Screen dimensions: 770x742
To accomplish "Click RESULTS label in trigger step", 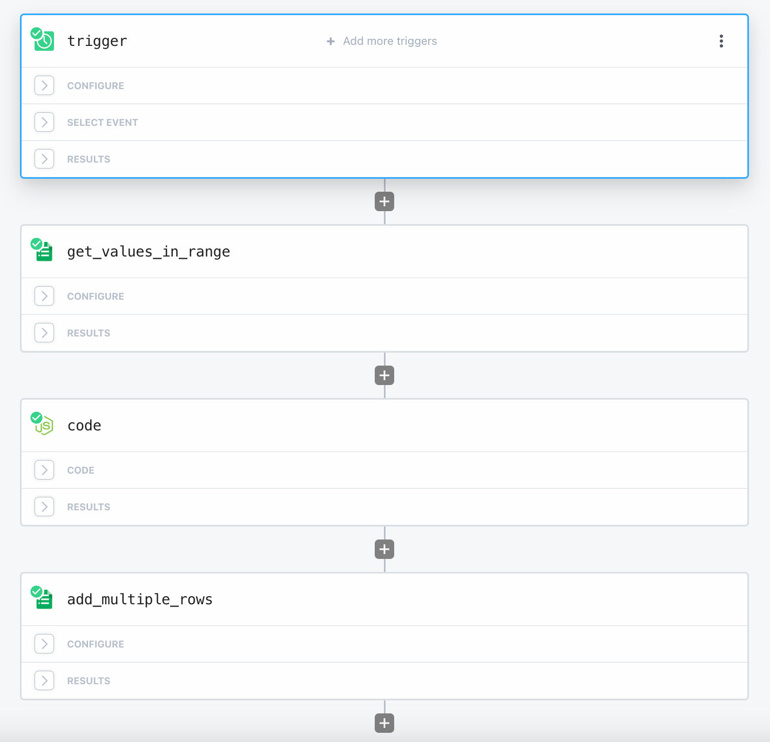I will pyautogui.click(x=89, y=159).
